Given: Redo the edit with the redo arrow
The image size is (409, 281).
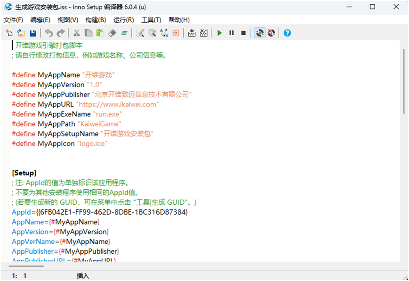Looking at the screenshot, I should [x=61, y=33].
